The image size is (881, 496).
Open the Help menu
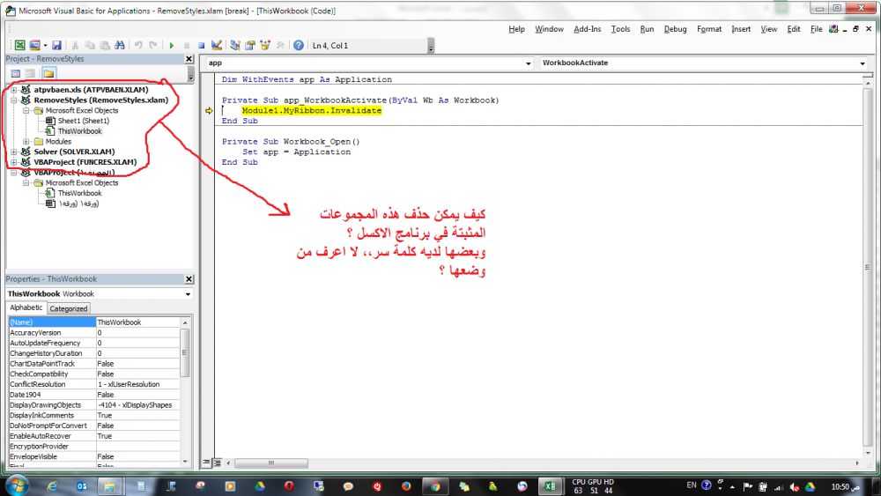(516, 29)
